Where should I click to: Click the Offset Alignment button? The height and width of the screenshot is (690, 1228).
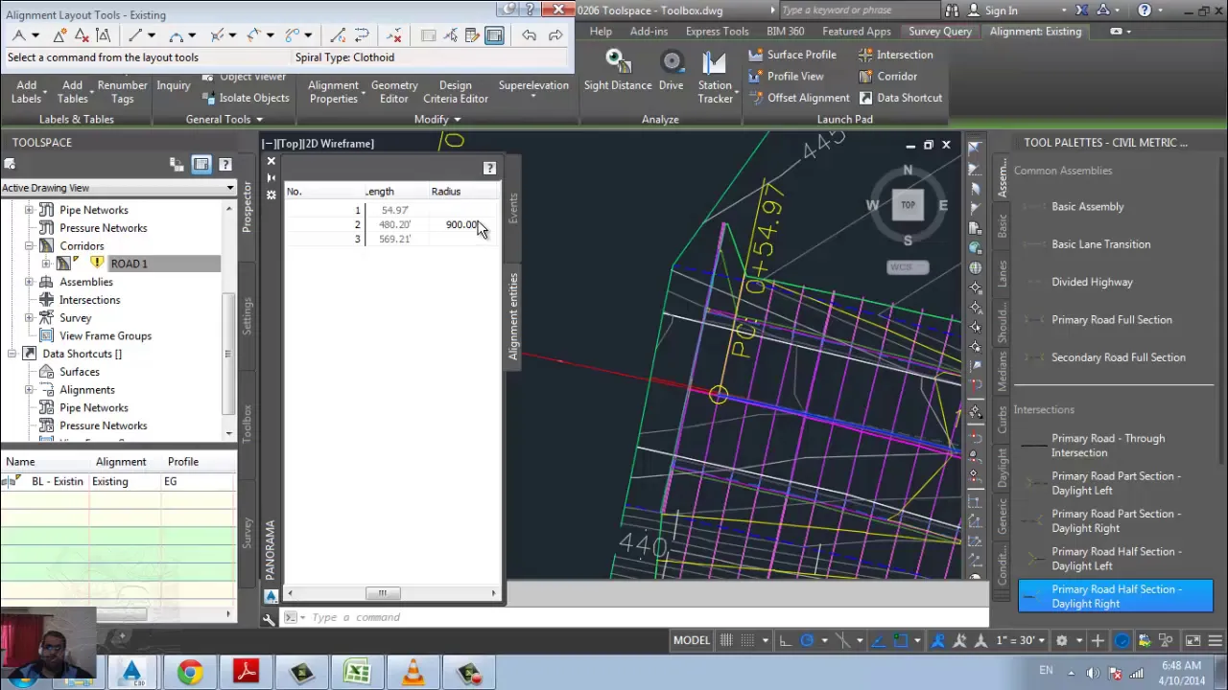[799, 98]
